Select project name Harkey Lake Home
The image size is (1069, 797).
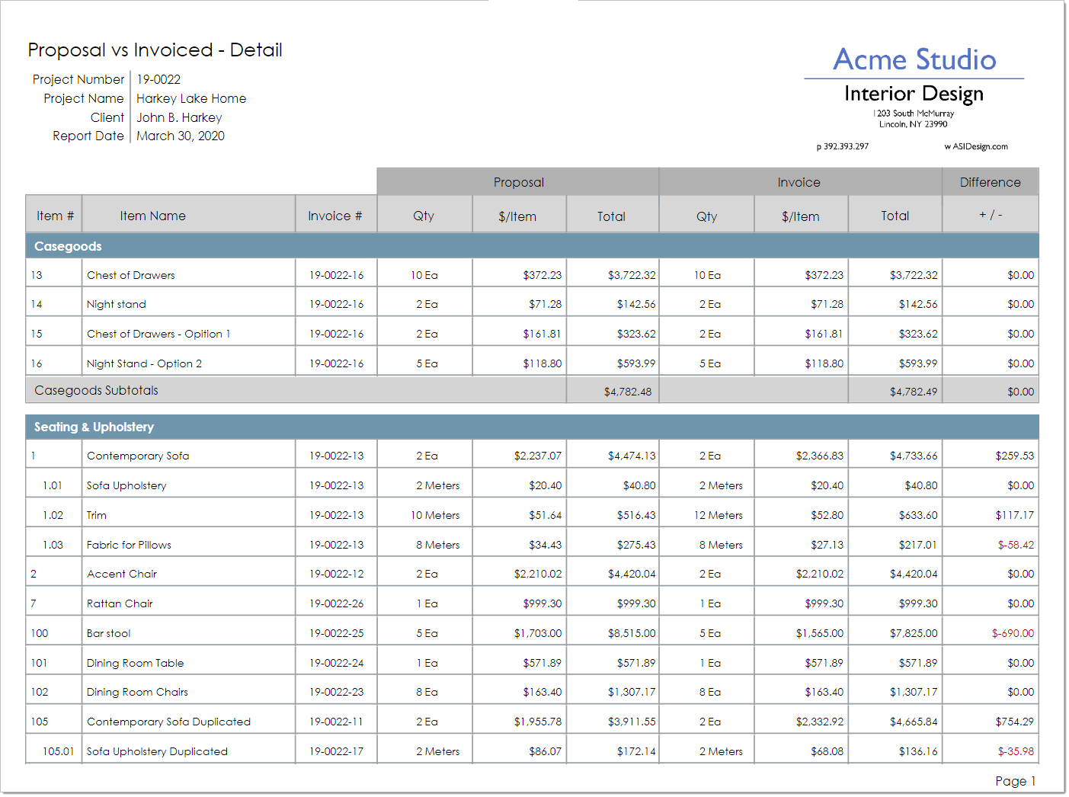pos(191,98)
